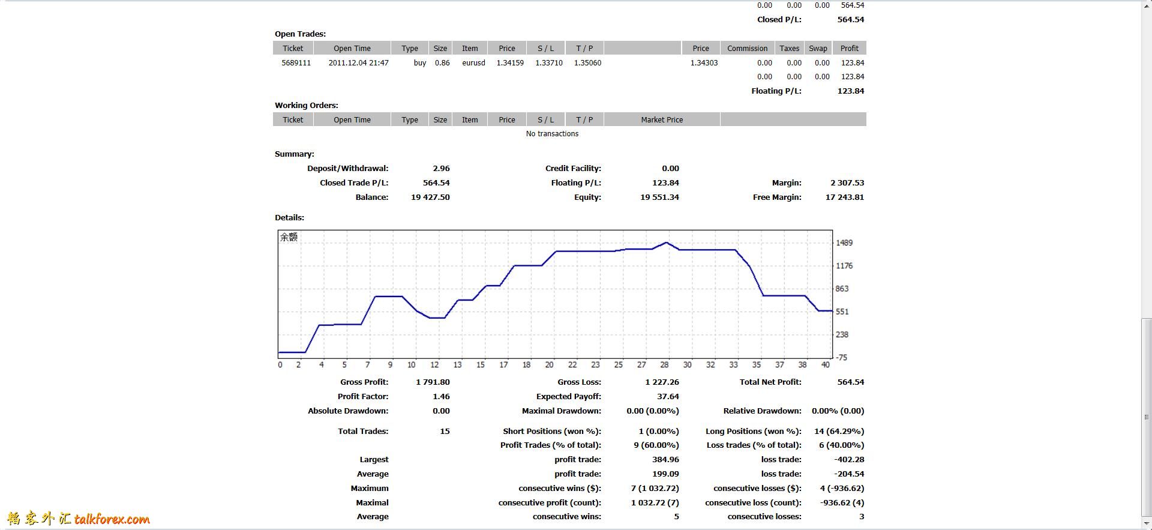
Task: Click the 'eurusd' item cell
Action: (473, 62)
